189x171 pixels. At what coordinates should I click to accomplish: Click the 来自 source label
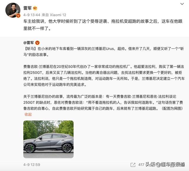click(x=45, y=15)
